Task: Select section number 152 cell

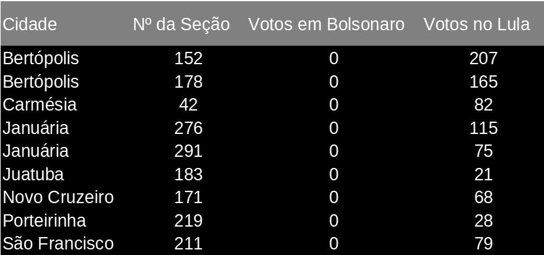Action: point(188,59)
